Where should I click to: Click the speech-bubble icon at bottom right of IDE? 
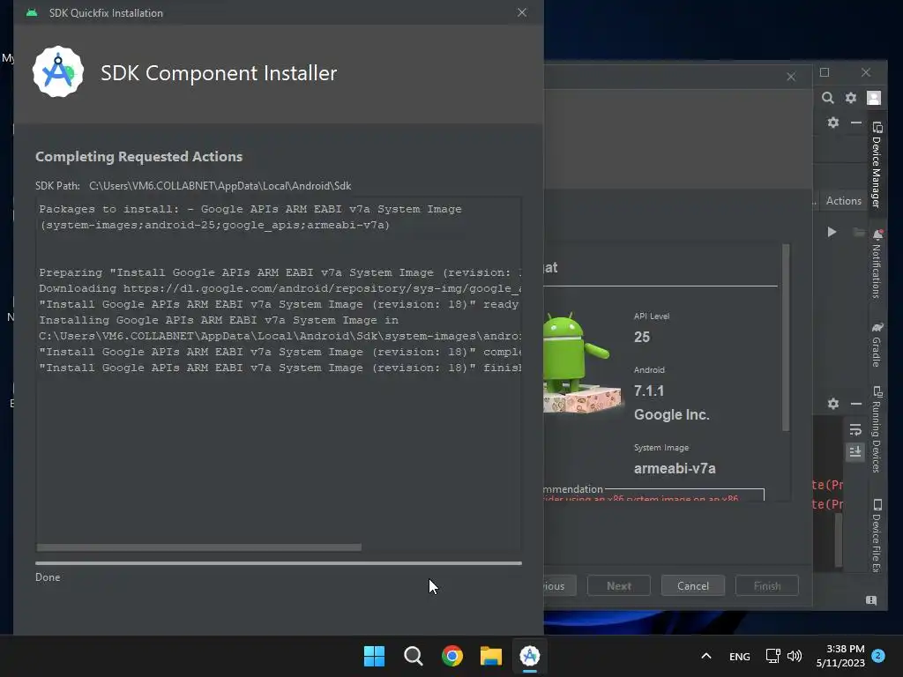(871, 600)
